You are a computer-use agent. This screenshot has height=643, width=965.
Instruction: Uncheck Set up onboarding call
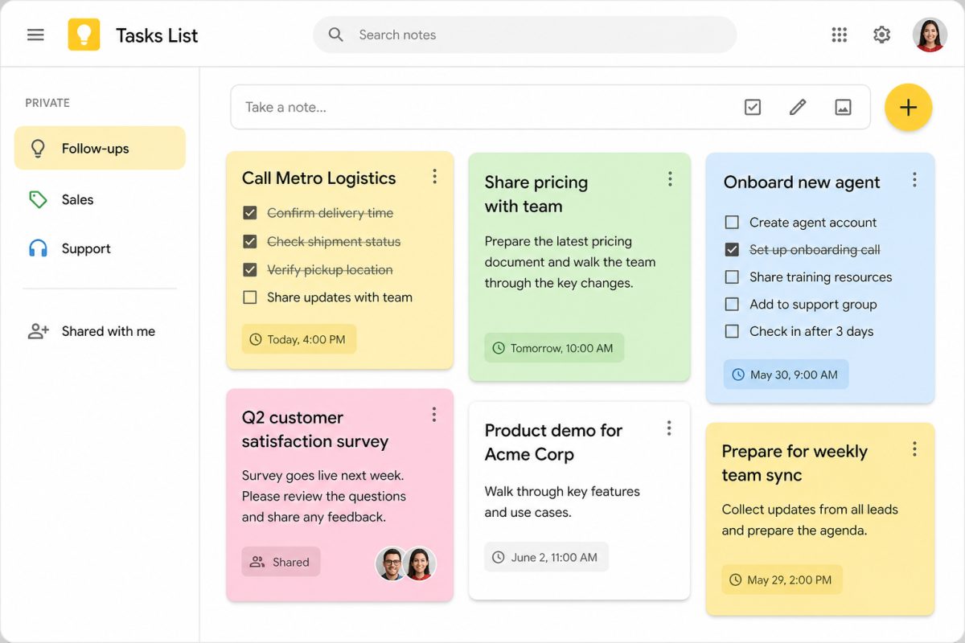732,249
